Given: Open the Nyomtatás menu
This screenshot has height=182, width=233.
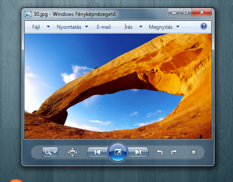Looking at the screenshot, I should click(69, 27).
